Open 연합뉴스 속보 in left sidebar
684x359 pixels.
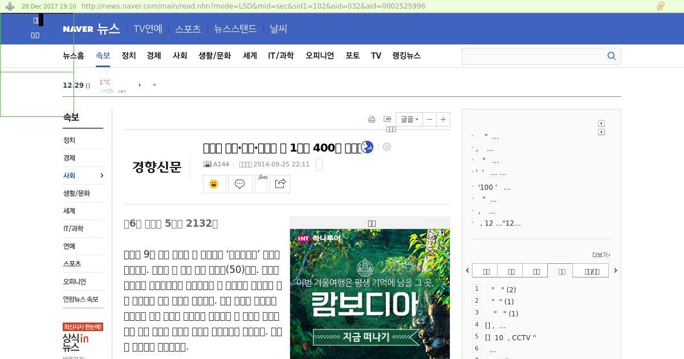(80, 299)
